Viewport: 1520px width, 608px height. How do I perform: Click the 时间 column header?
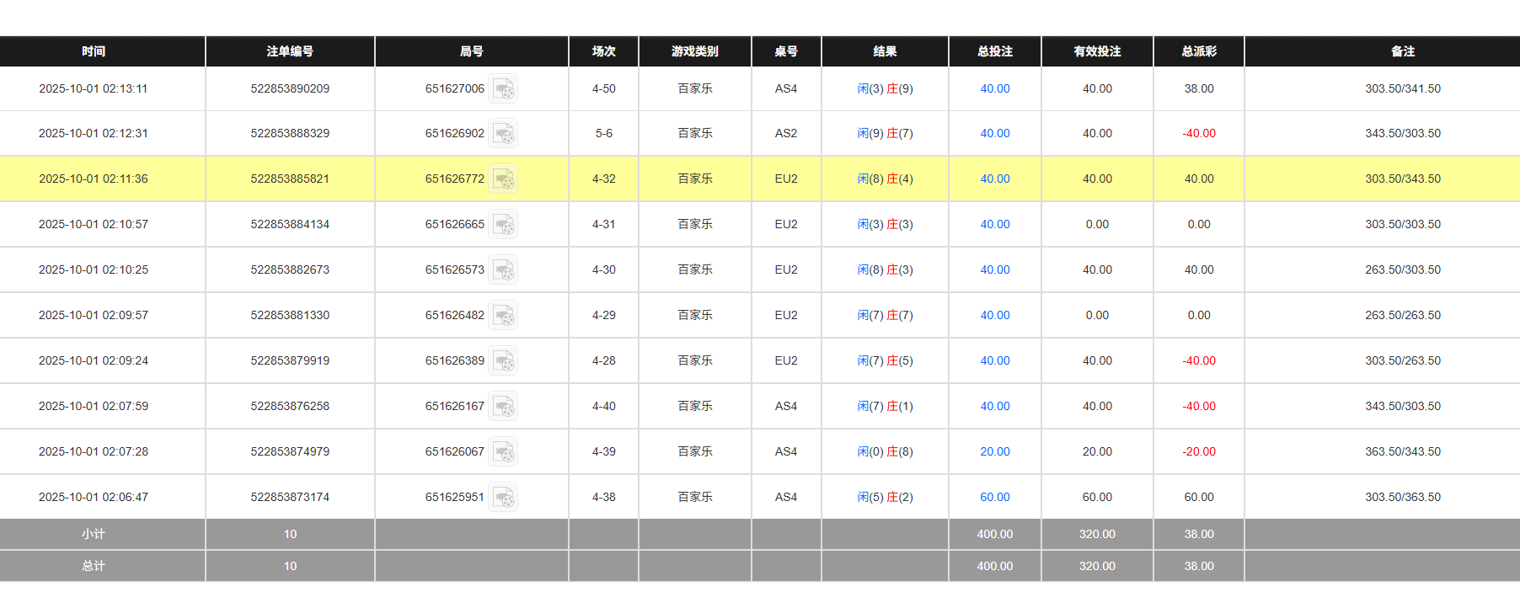coord(94,51)
